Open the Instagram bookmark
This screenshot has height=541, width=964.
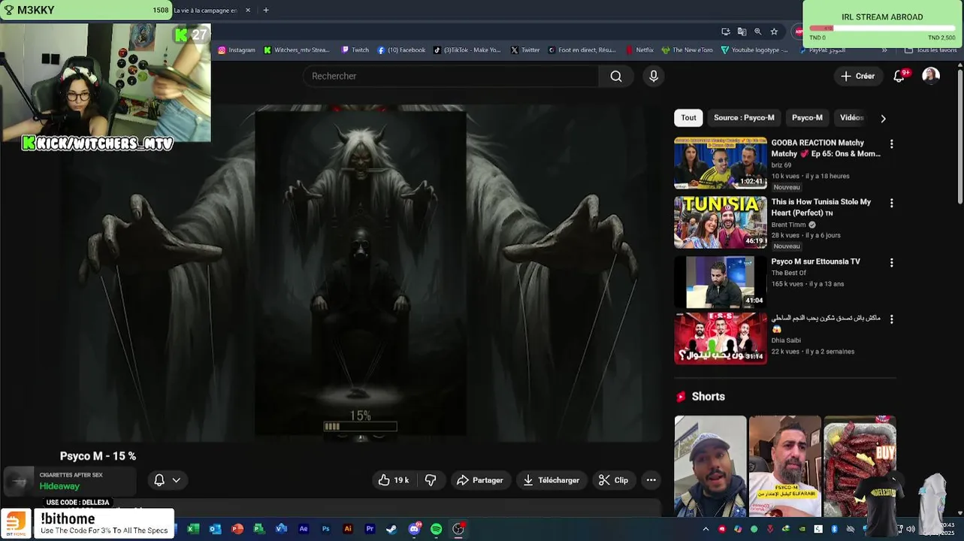click(x=237, y=50)
